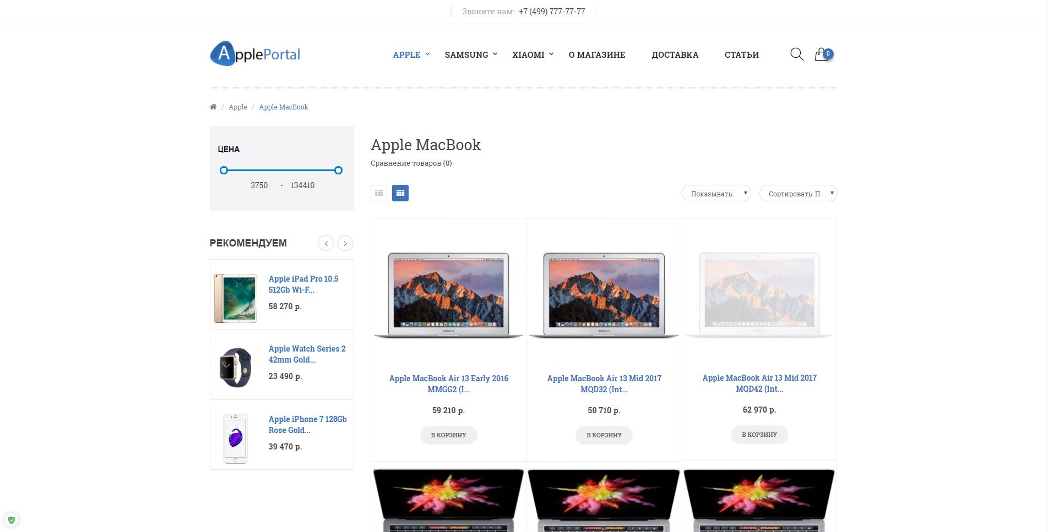Open Сравнение товаров (0) link
This screenshot has height=532, width=1048.
click(x=411, y=163)
